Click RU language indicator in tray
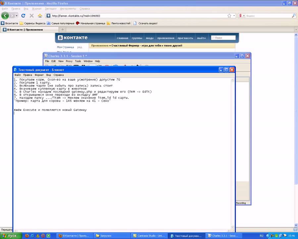This screenshot has width=298, height=239. point(262,236)
